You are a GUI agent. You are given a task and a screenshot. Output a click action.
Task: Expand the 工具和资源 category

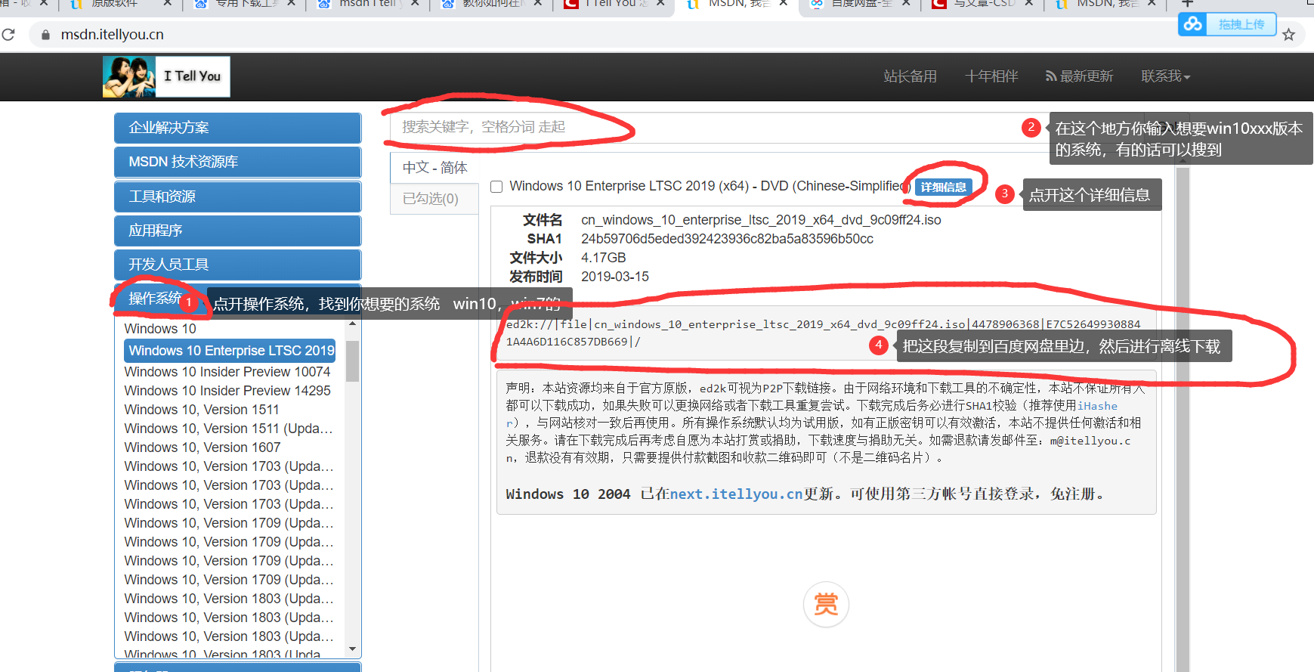(x=237, y=197)
